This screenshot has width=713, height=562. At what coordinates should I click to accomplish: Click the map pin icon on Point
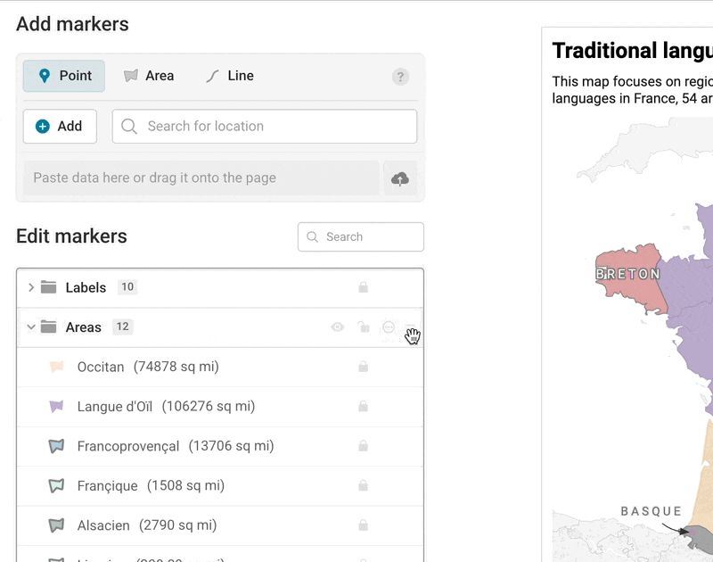[45, 76]
